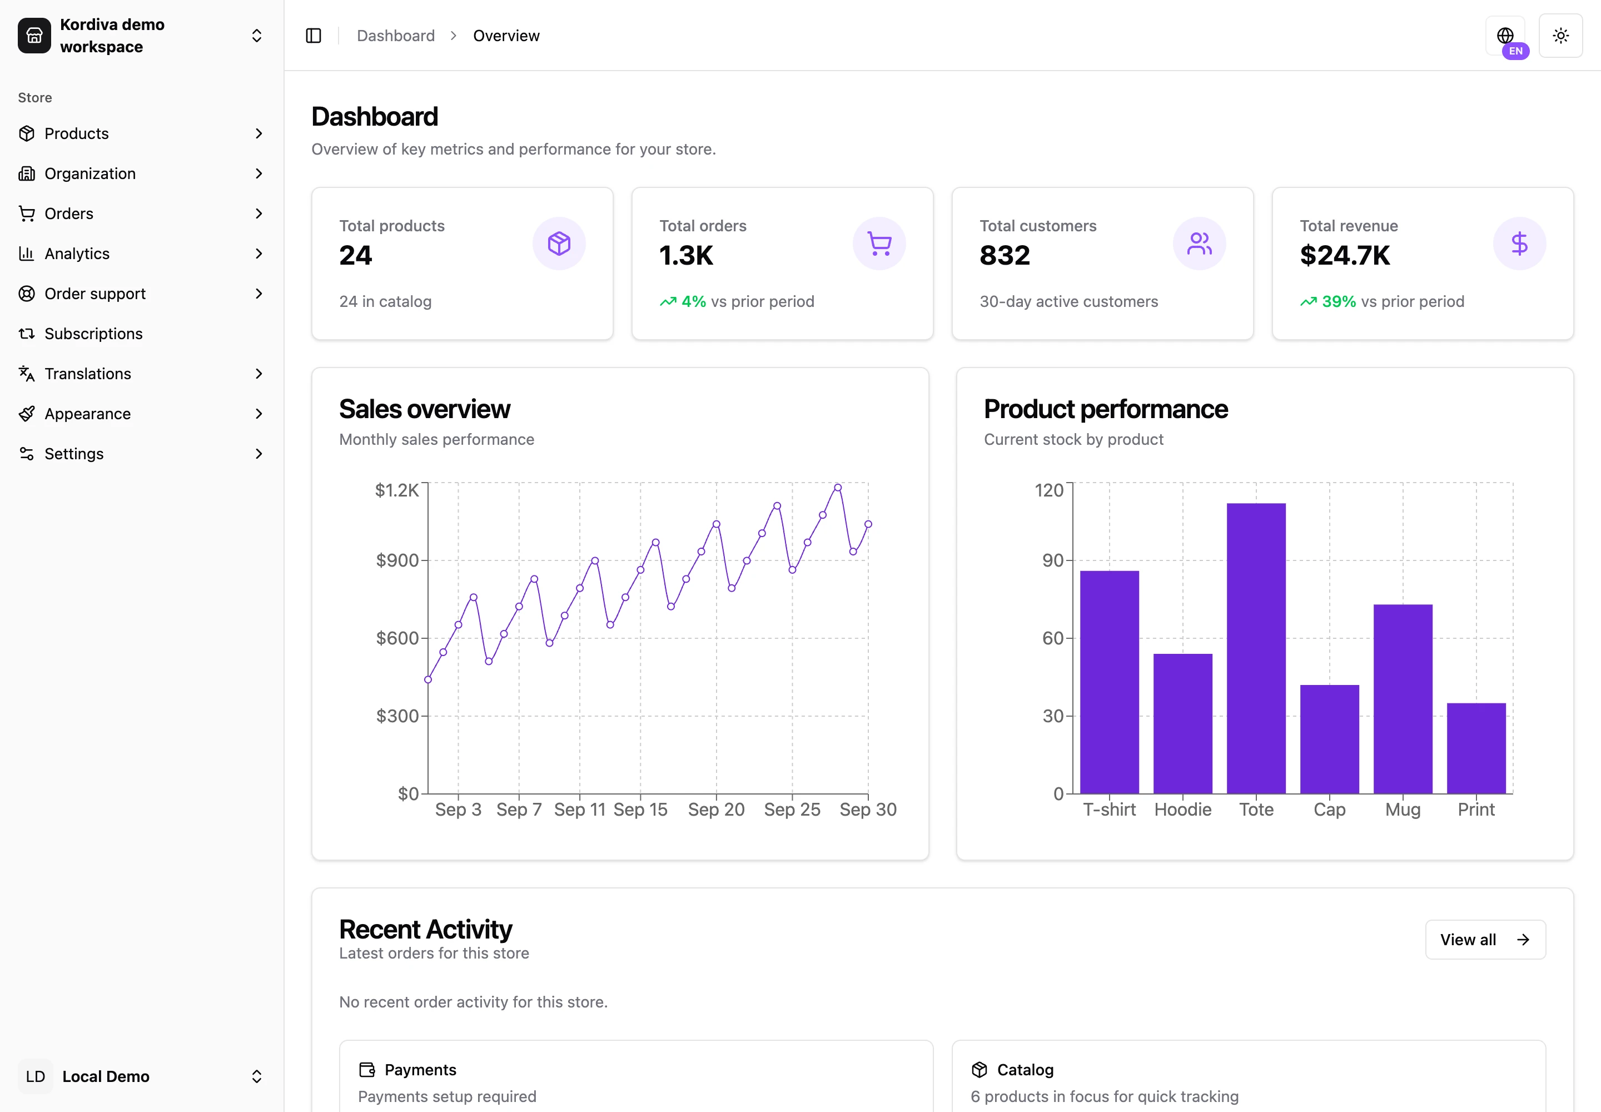1601x1112 pixels.
Task: Click the Total products cube icon
Action: point(559,243)
